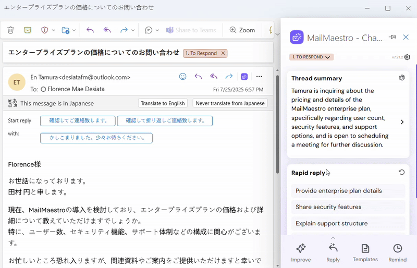Expand the toolbar overflow chevron
This screenshot has height=268, width=417.
click(x=277, y=34)
